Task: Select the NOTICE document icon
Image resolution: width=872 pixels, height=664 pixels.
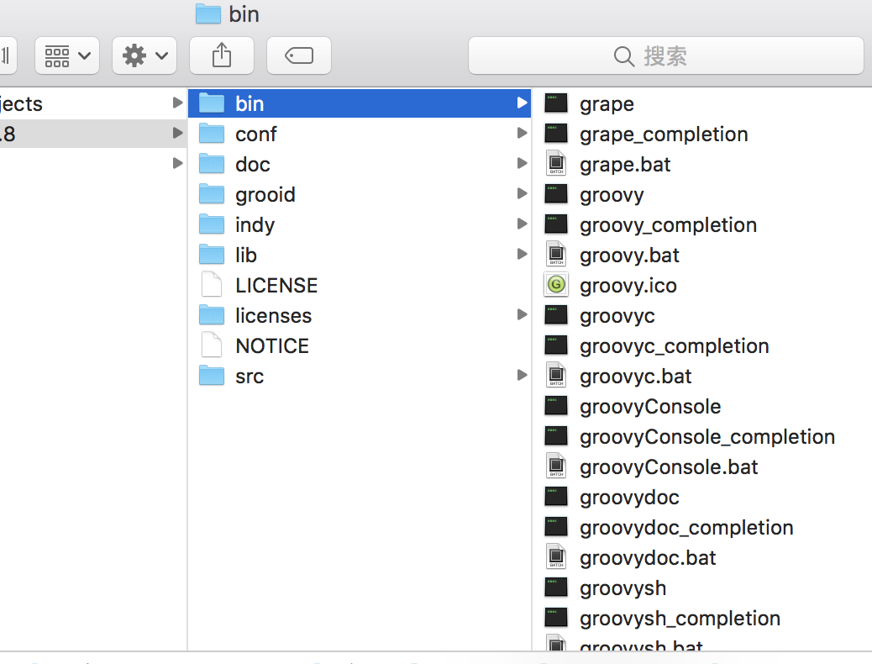Action: [212, 345]
